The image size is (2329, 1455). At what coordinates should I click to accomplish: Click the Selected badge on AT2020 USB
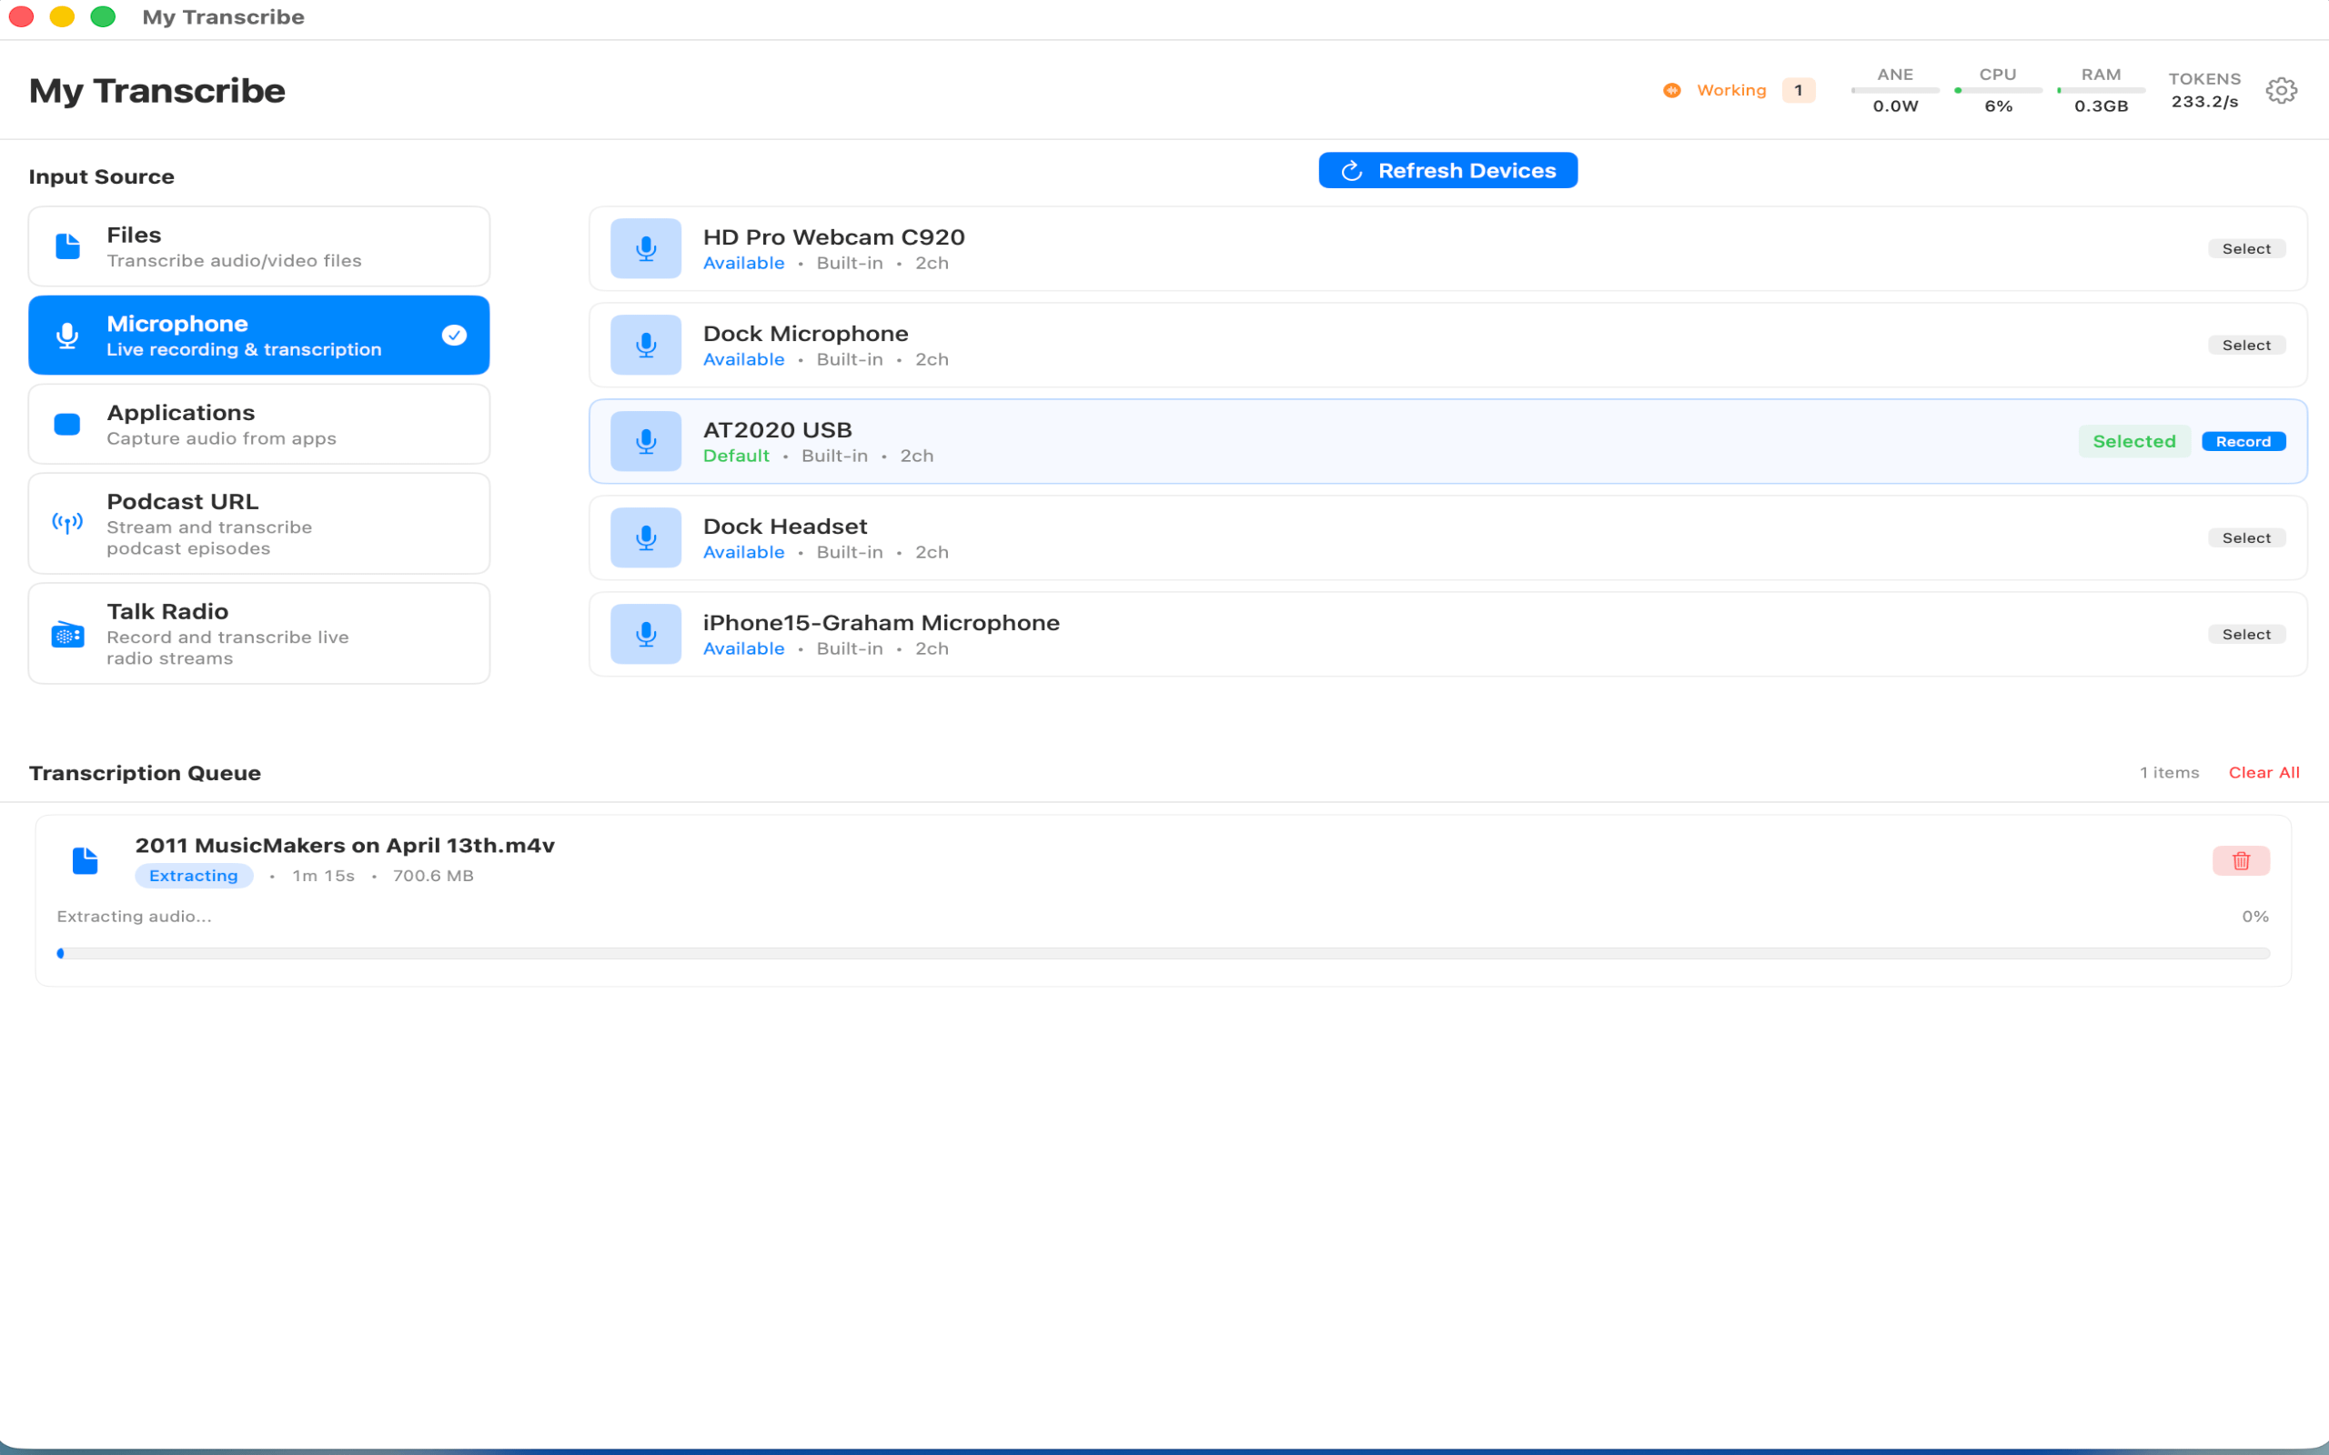[x=2134, y=441]
